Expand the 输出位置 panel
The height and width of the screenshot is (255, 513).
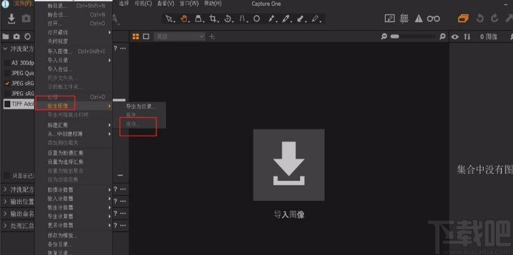click(5, 202)
